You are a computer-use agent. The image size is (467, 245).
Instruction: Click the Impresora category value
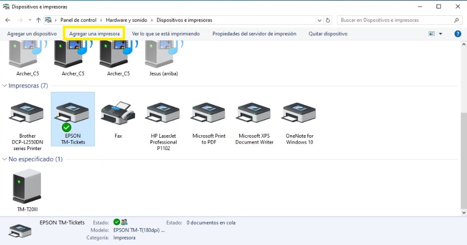[x=124, y=238]
